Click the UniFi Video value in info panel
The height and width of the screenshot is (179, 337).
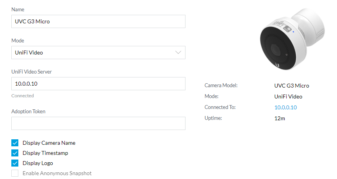288,97
